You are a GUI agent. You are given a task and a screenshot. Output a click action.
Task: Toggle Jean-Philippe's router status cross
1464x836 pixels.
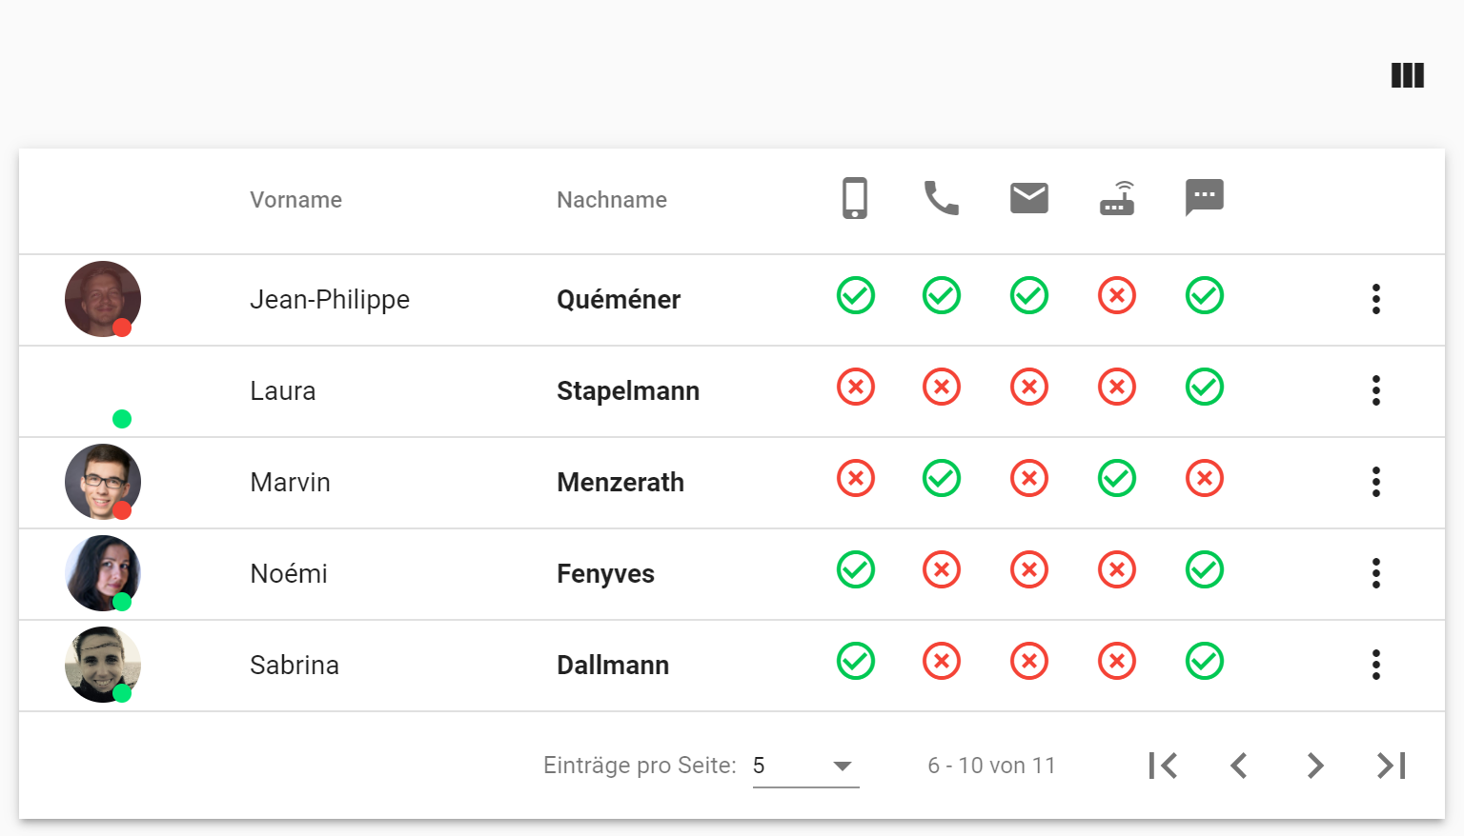(1117, 296)
